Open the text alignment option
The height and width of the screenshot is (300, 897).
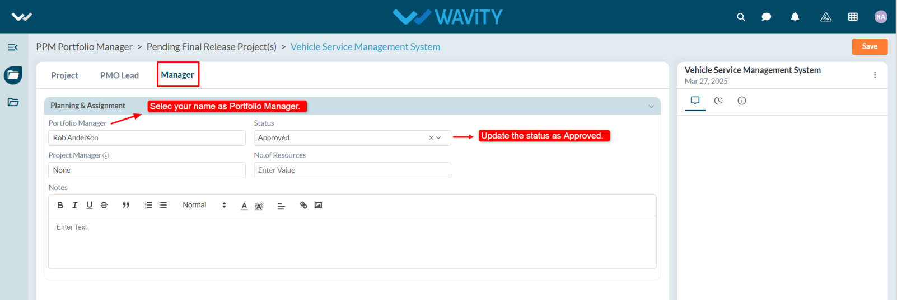click(281, 206)
